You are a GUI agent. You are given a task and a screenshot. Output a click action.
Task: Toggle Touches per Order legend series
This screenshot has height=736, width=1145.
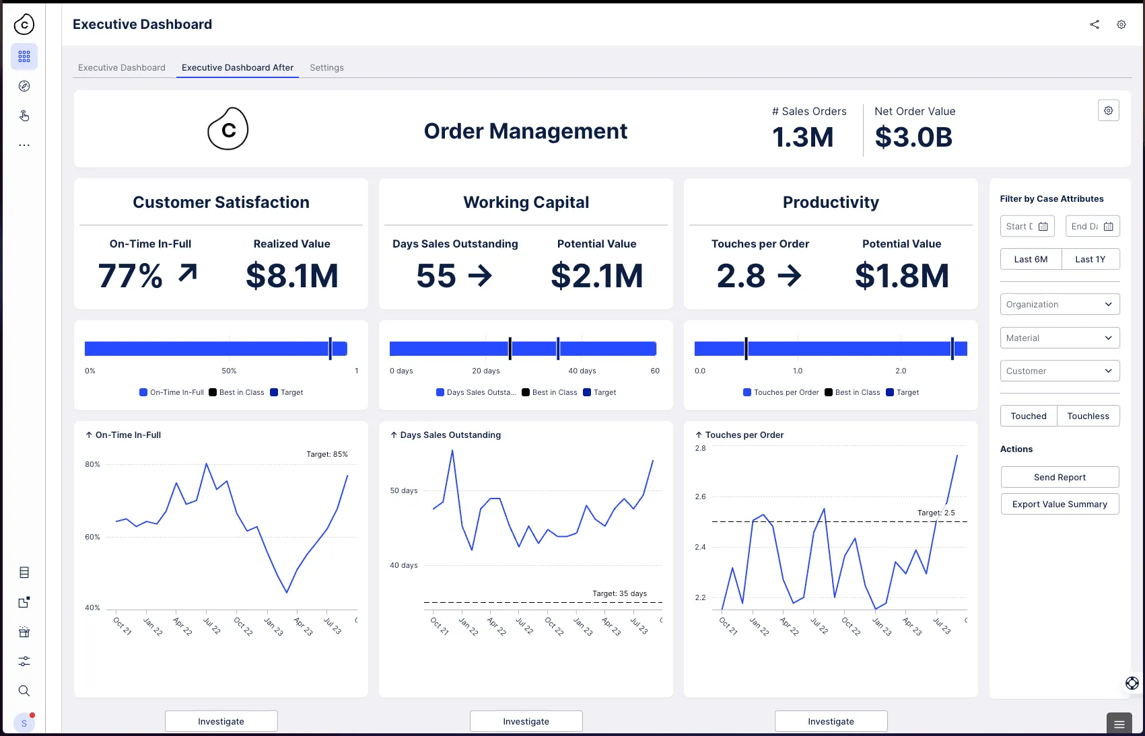[781, 392]
